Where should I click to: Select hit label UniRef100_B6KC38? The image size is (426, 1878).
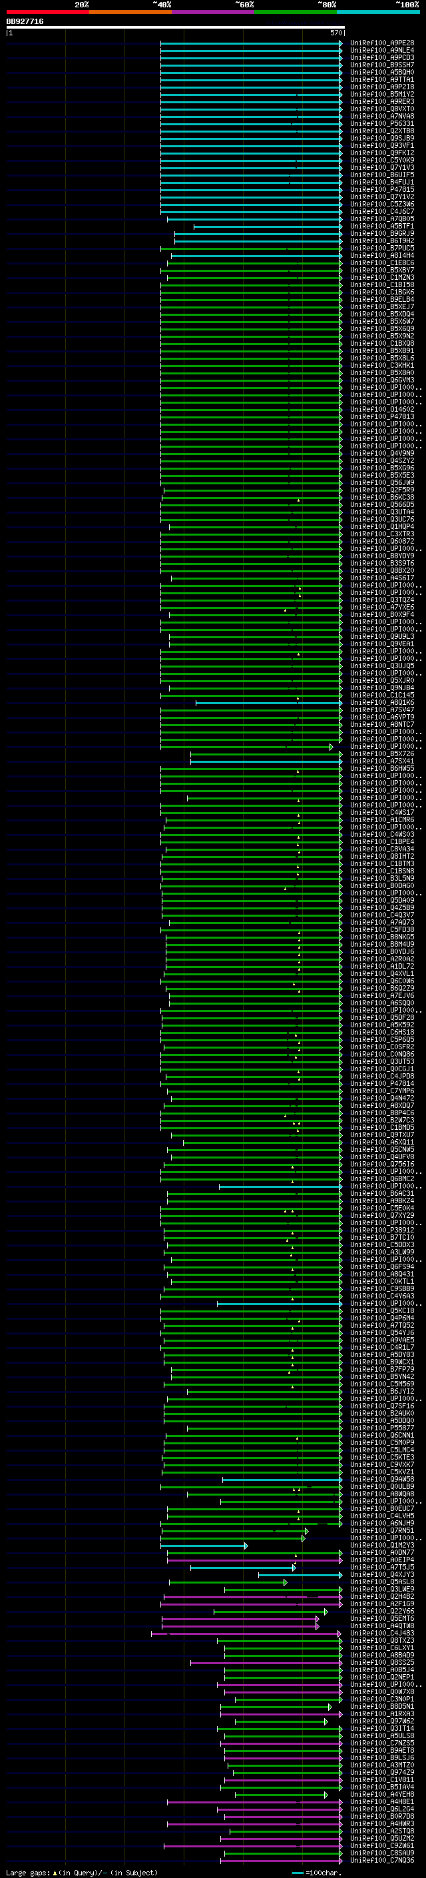pyautogui.click(x=381, y=497)
